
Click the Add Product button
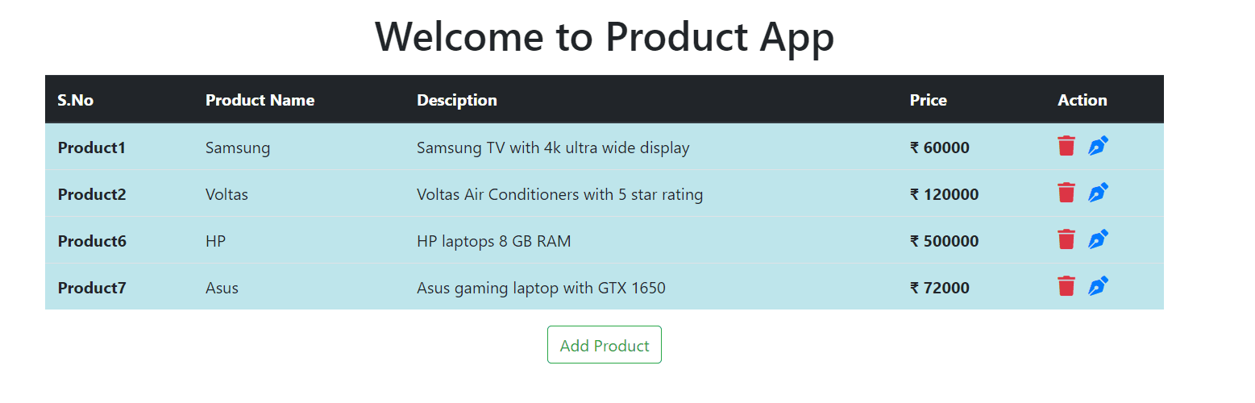coord(605,345)
